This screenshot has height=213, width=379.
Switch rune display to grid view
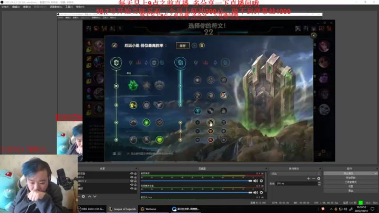tap(119, 153)
